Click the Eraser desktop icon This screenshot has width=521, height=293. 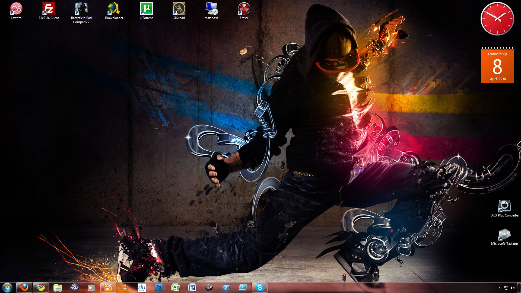coord(244,9)
